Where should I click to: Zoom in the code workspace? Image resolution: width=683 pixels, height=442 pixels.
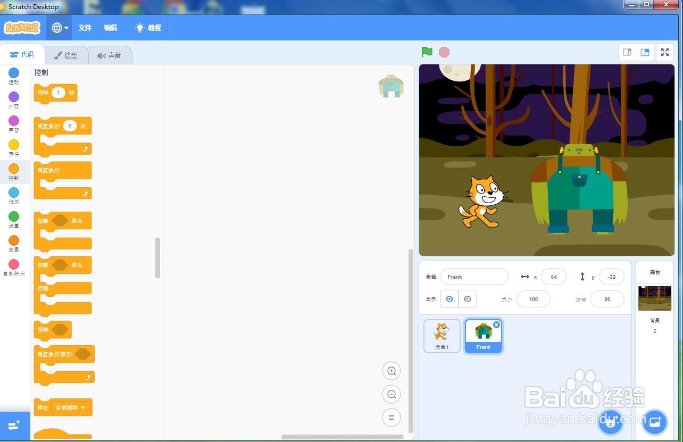pos(392,371)
